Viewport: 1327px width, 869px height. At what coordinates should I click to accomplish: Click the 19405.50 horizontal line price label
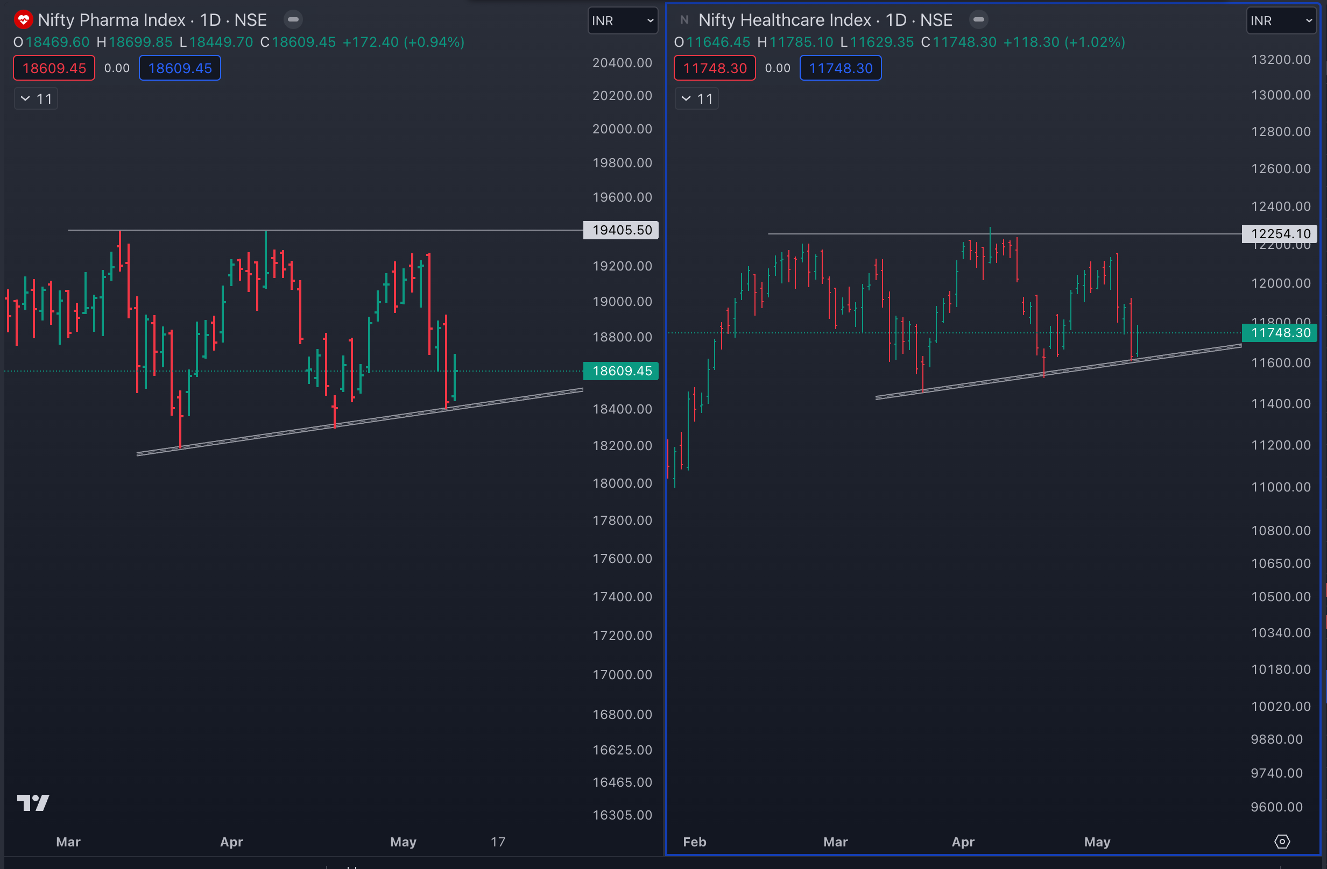[620, 230]
